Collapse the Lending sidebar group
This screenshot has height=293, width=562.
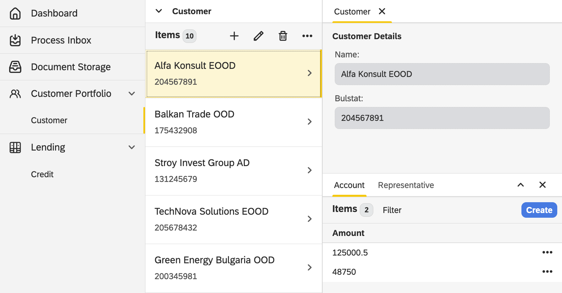[132, 147]
